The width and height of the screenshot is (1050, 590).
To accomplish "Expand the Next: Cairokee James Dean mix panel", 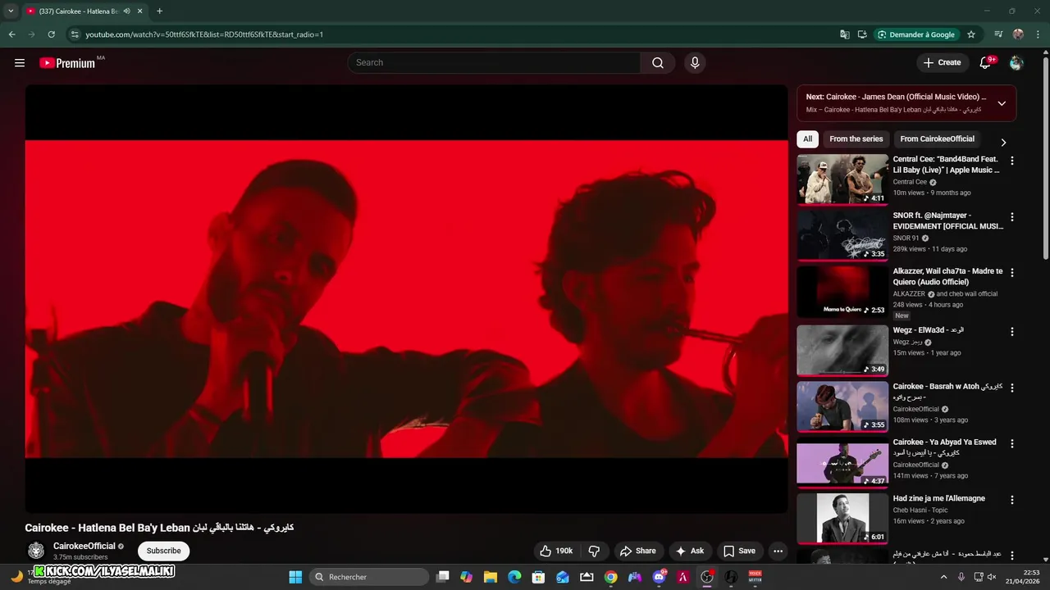I will 1002,103.
